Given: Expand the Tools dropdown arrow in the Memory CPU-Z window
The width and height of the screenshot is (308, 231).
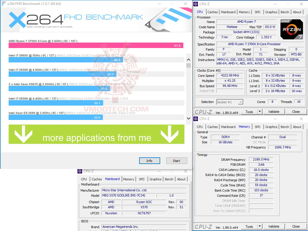Looking at the screenshot, I should (260, 226).
